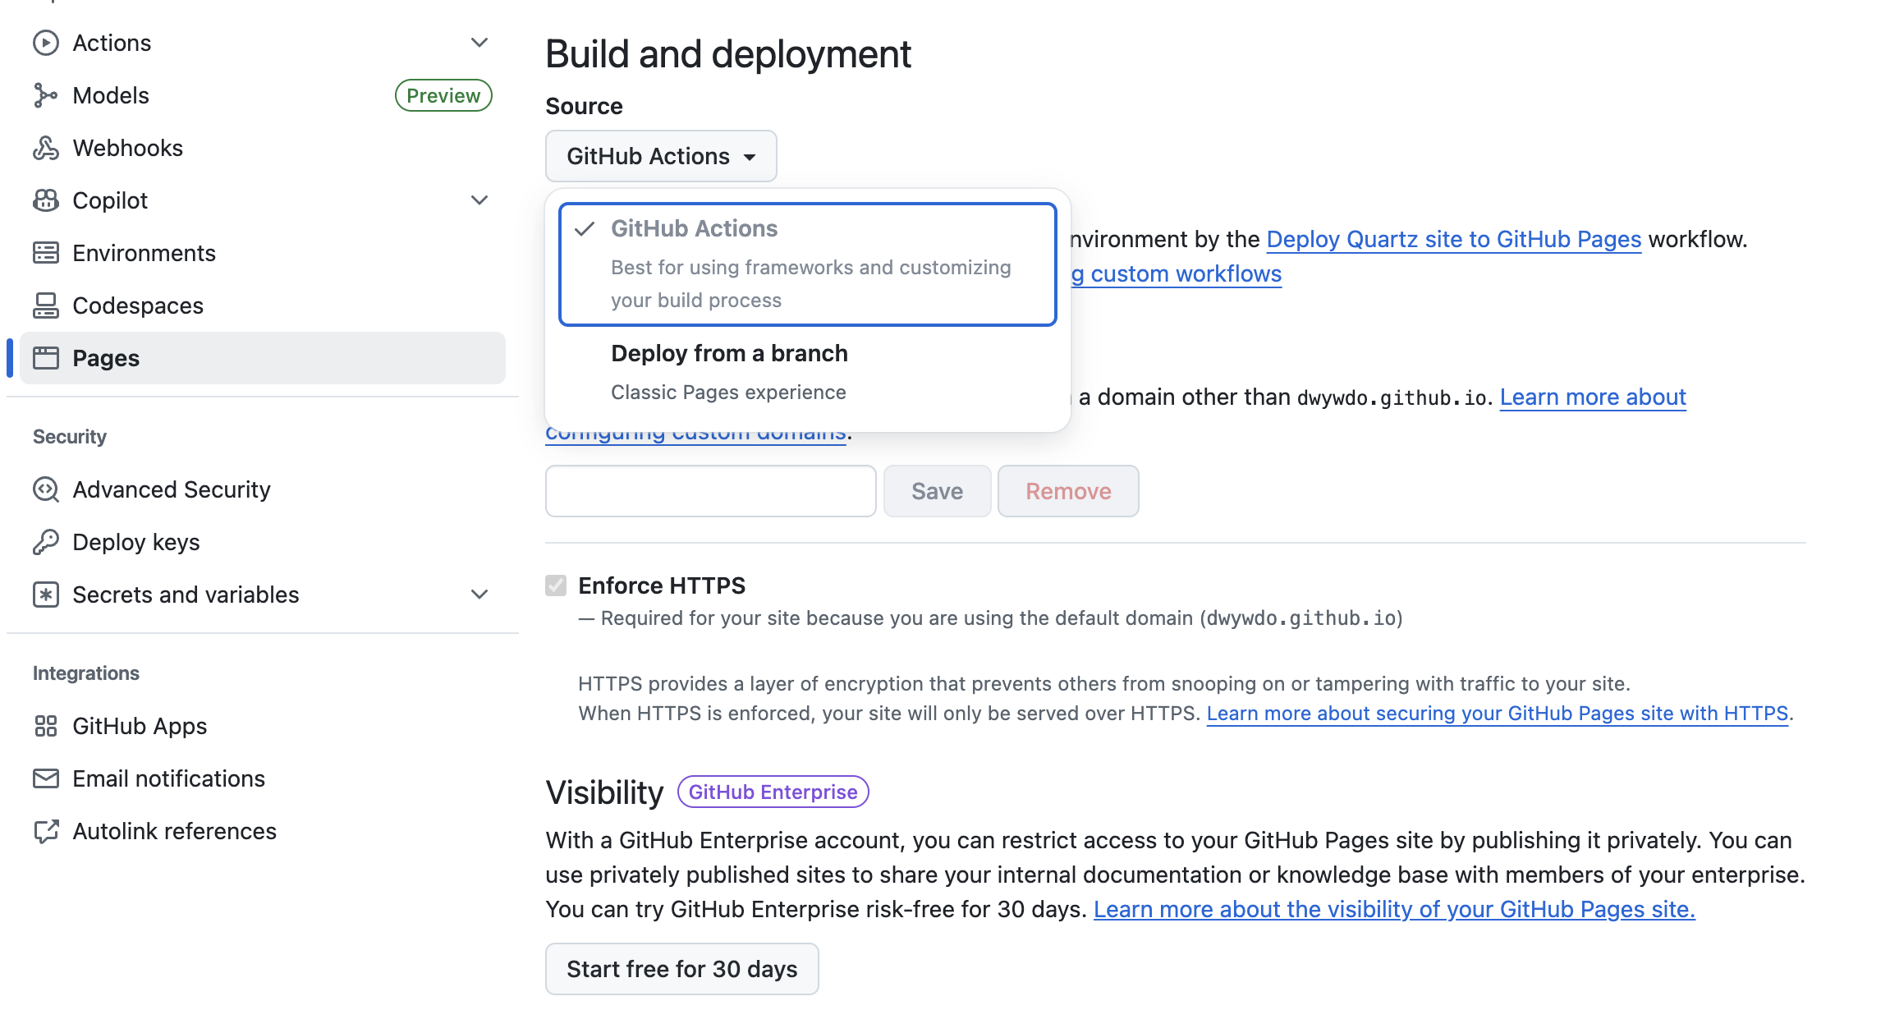The image size is (1890, 1033).
Task: Click the Webhooks icon
Action: click(x=46, y=148)
